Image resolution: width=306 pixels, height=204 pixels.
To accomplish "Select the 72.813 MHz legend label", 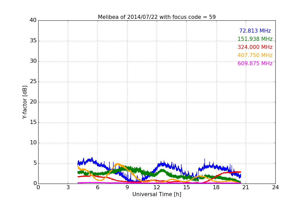I will pyautogui.click(x=255, y=31).
